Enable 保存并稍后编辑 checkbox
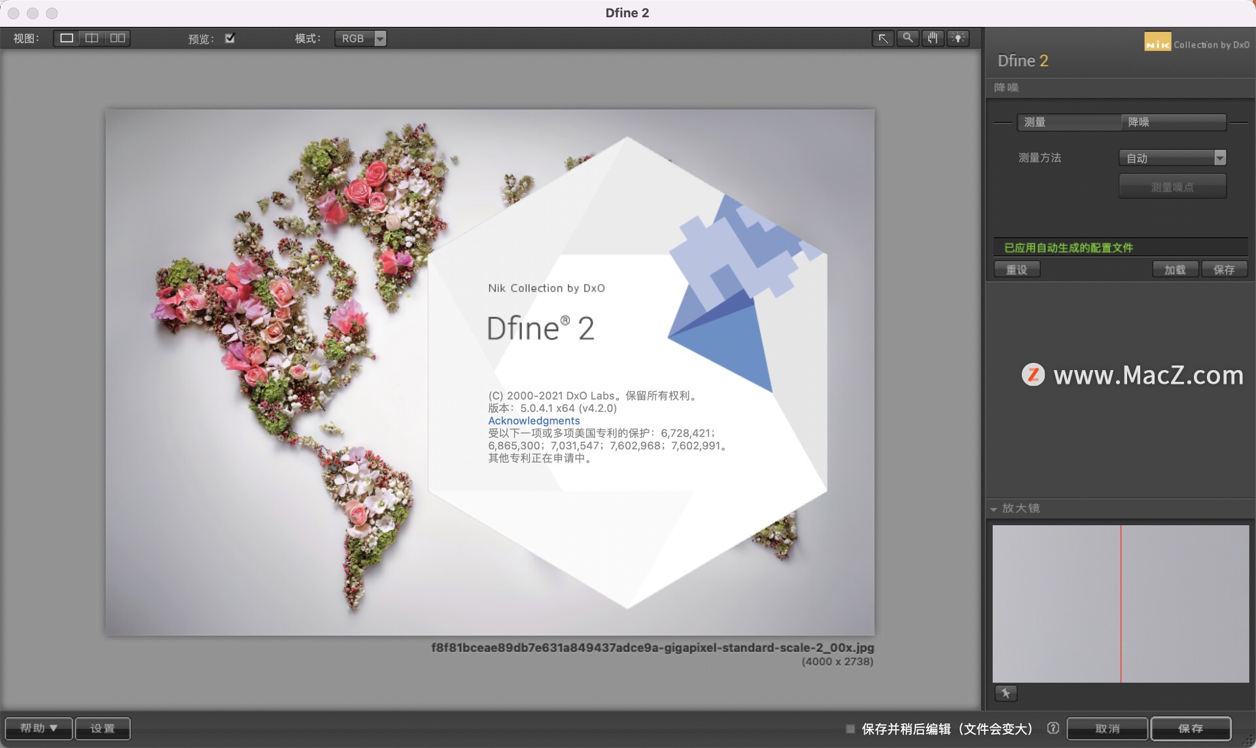The height and width of the screenshot is (748, 1256). (850, 728)
